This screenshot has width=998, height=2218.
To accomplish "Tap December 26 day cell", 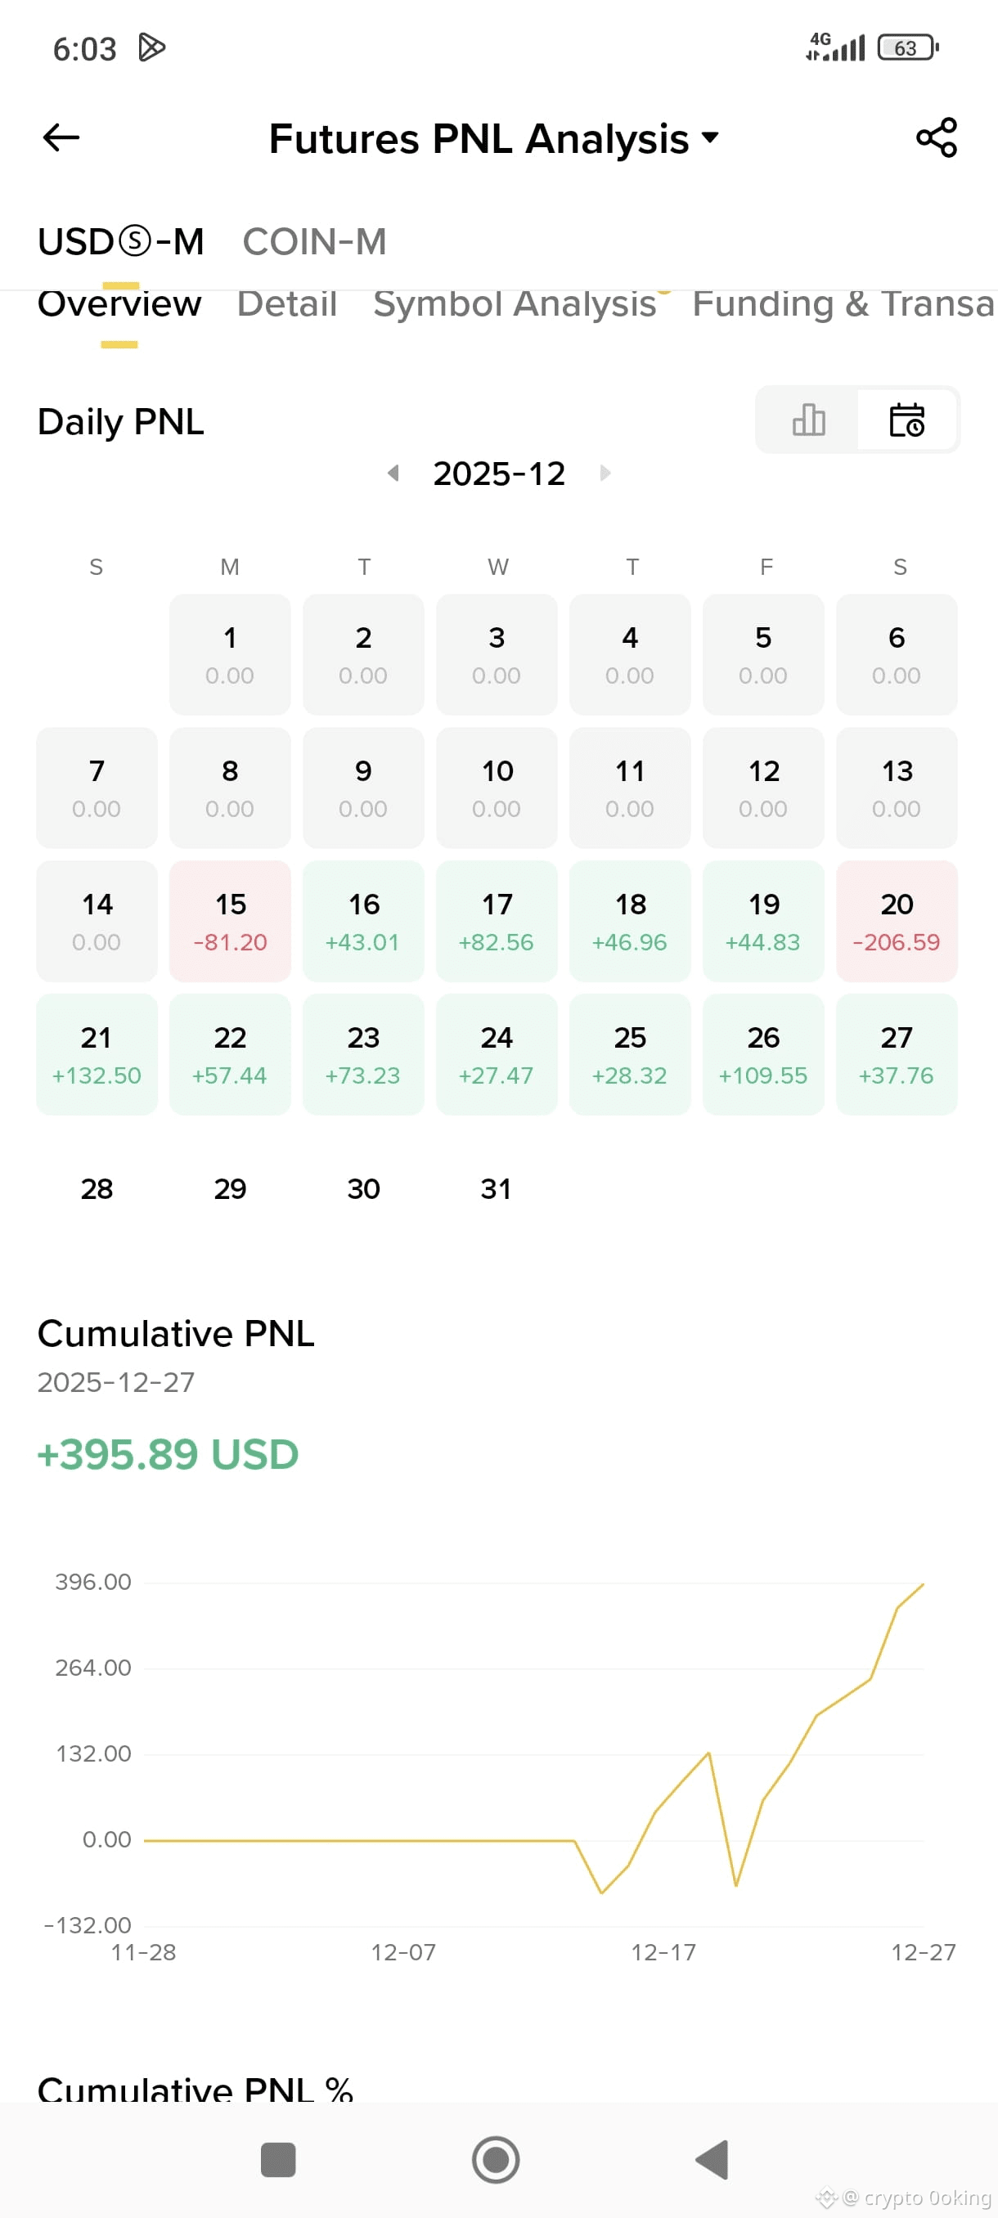I will (x=763, y=1055).
